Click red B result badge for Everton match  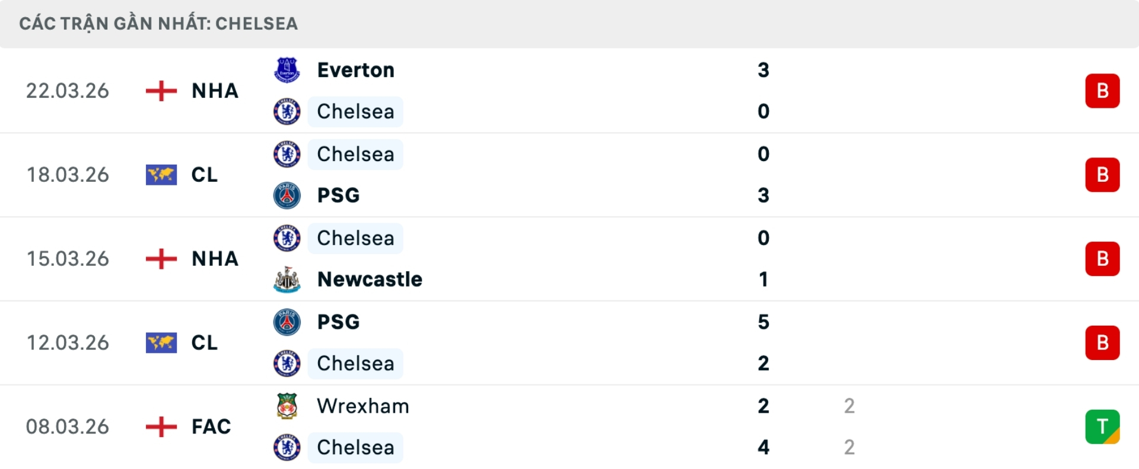pos(1102,91)
